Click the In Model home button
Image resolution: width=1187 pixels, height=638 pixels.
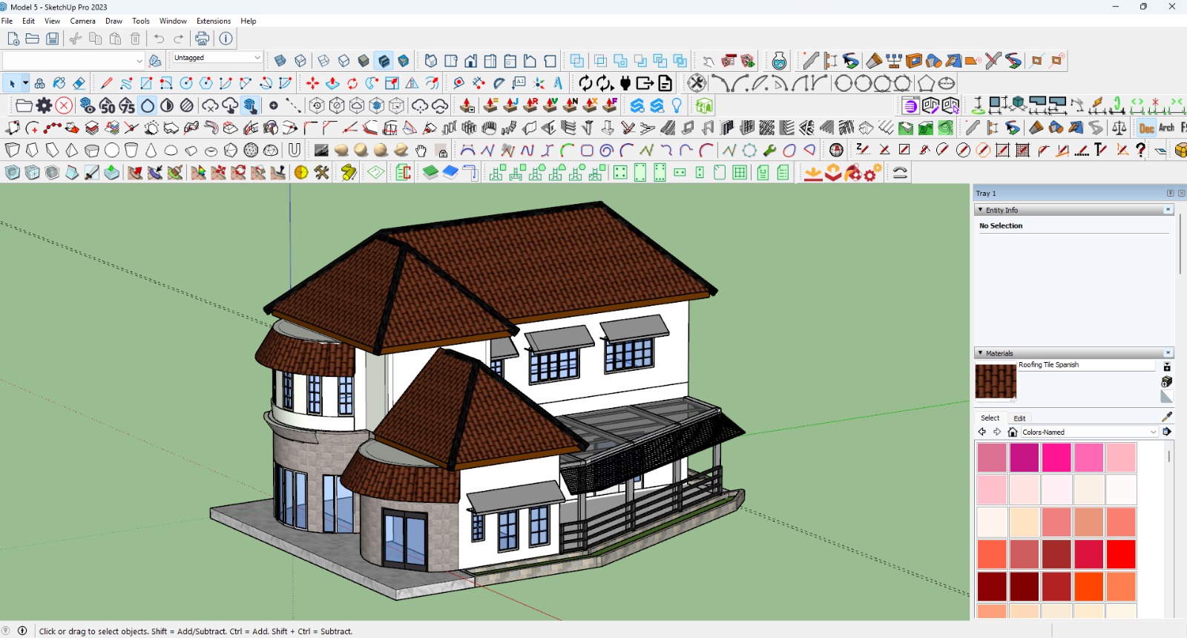pyautogui.click(x=1012, y=432)
